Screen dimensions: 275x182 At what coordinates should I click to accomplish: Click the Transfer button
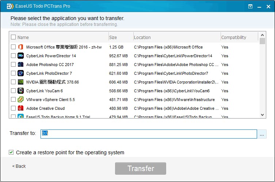click(141, 169)
